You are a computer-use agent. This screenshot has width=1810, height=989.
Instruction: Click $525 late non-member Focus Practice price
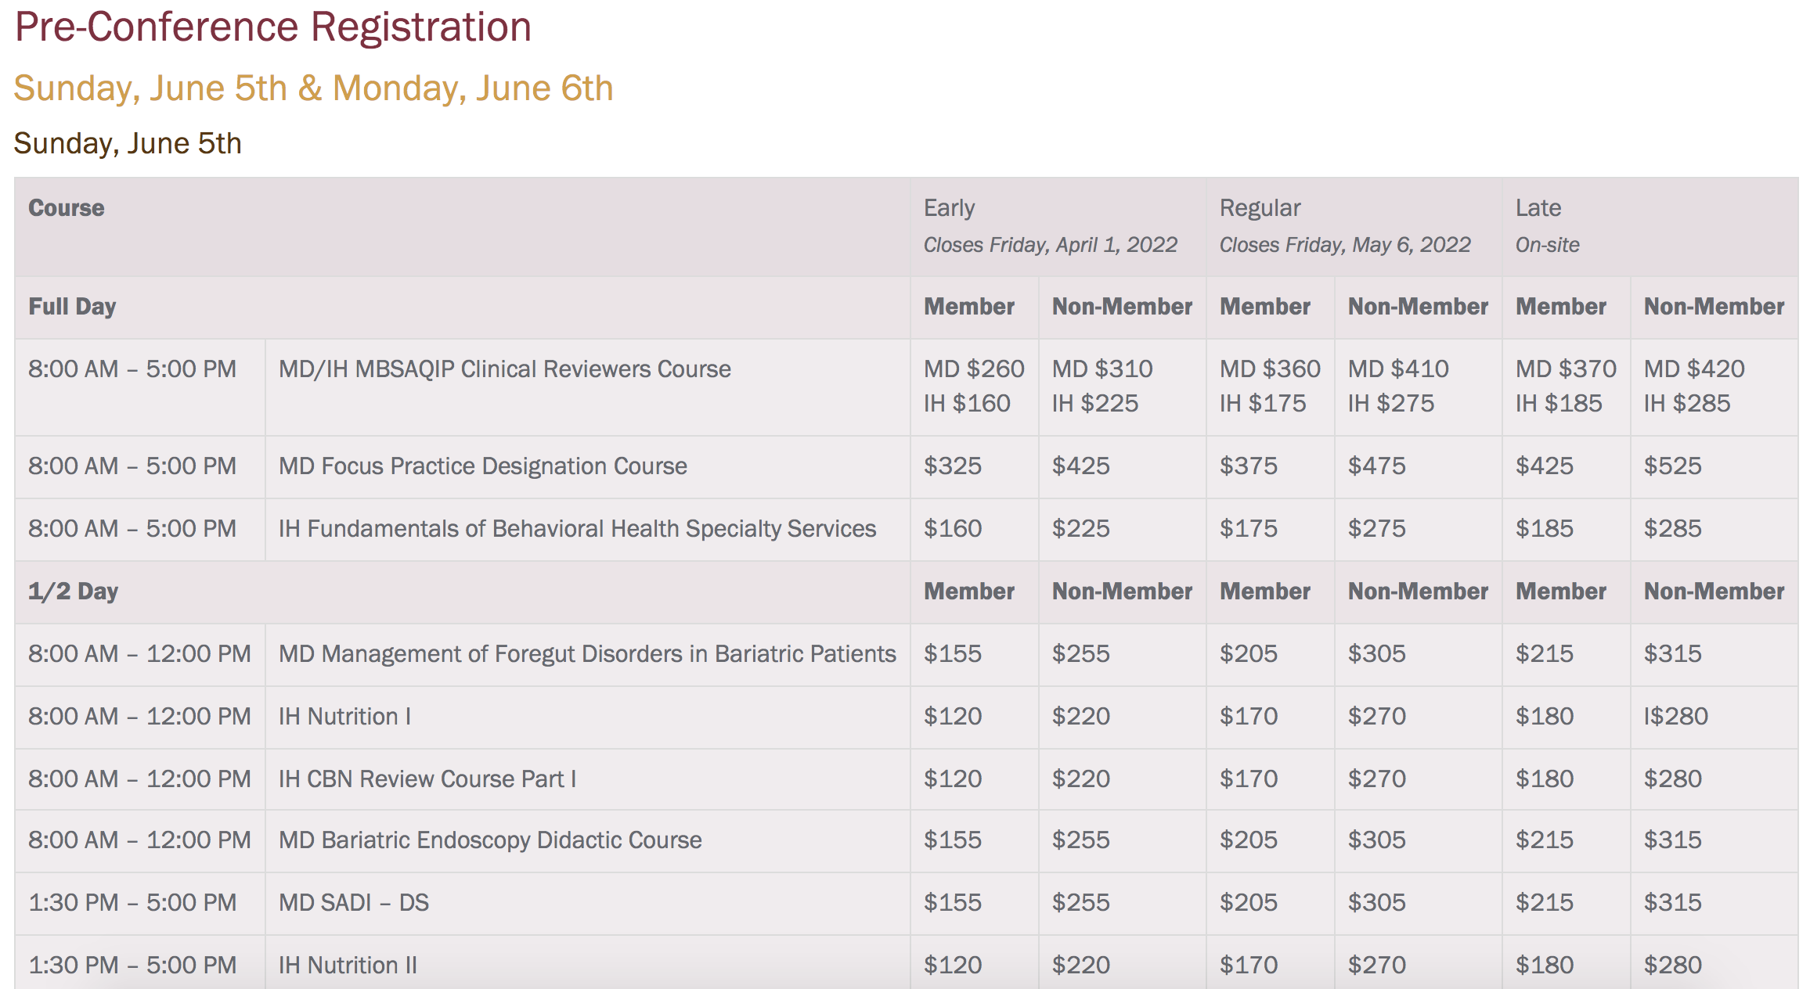pos(1673,466)
